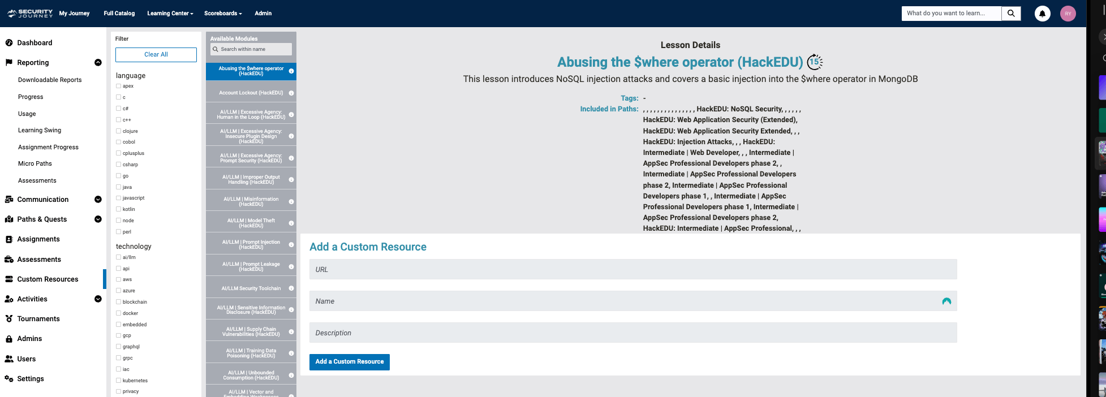1106x397 pixels.
Task: Expand the Activities section chevron
Action: 98,299
